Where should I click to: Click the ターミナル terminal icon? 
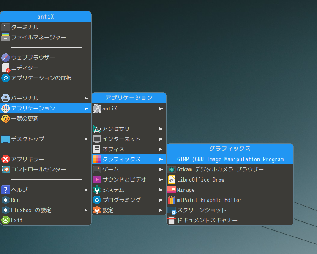pos(5,27)
